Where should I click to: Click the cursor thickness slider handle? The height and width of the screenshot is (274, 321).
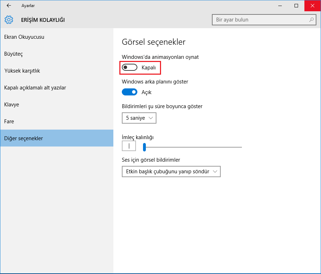pyautogui.click(x=144, y=147)
